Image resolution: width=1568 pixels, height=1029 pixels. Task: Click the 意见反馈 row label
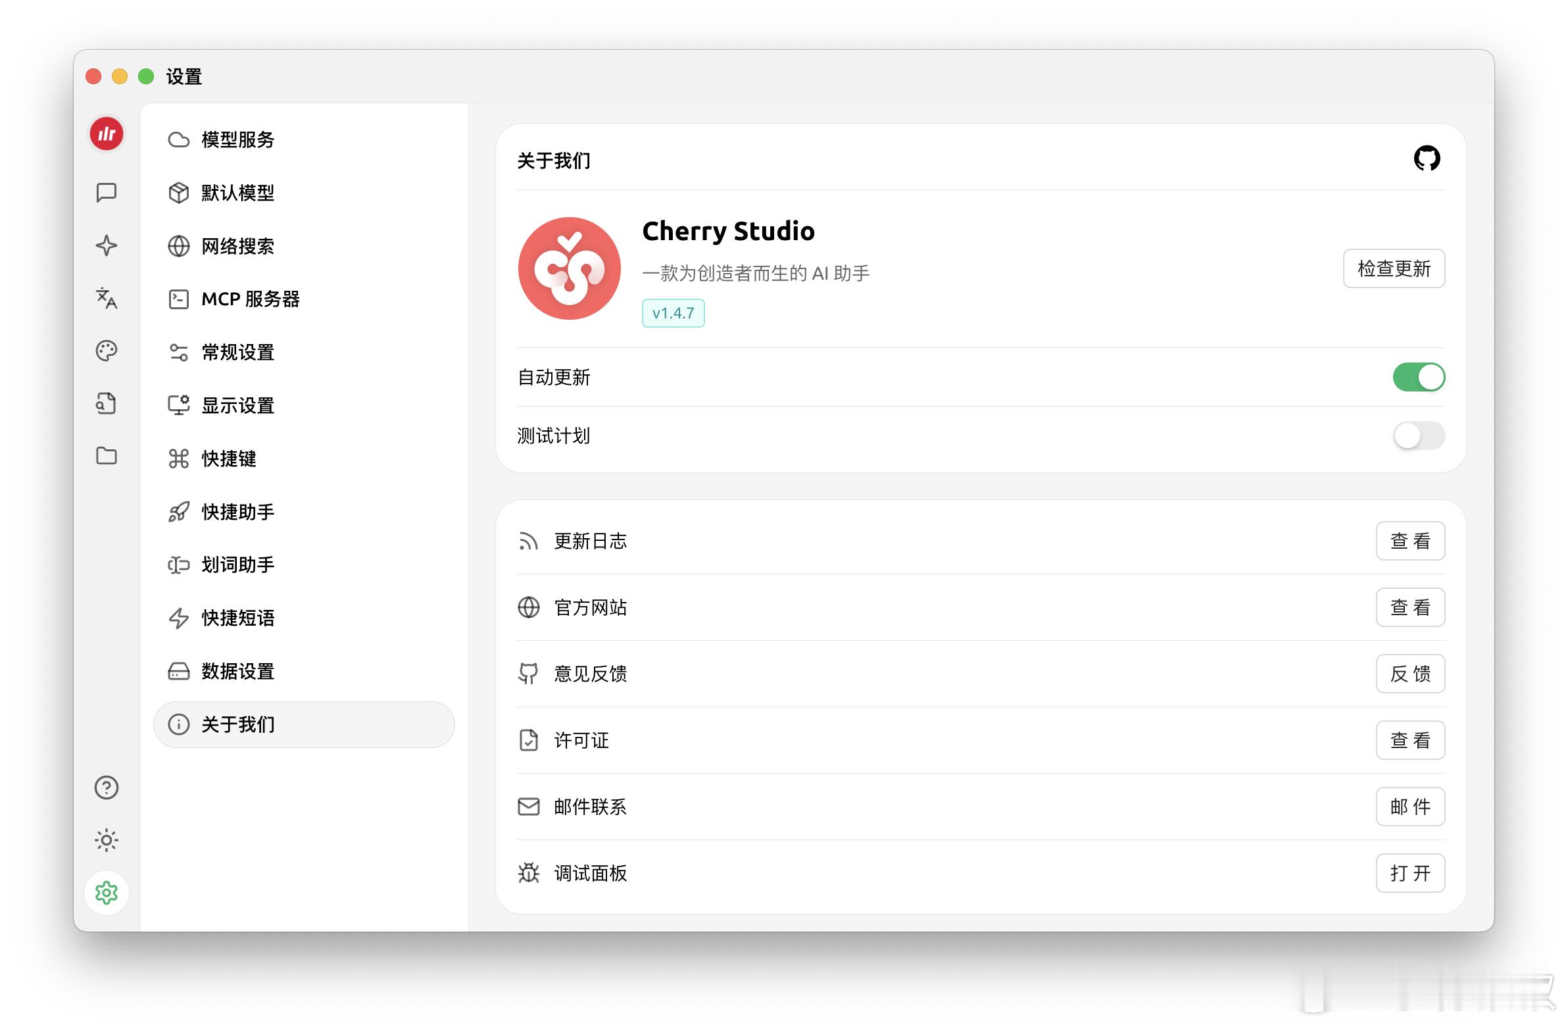click(x=591, y=674)
